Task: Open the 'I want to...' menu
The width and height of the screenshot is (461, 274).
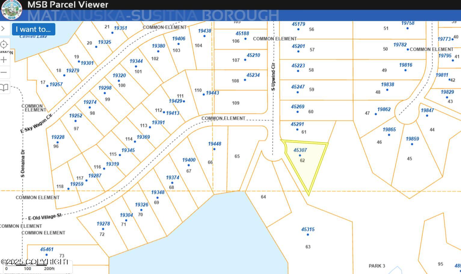Action: click(x=33, y=29)
